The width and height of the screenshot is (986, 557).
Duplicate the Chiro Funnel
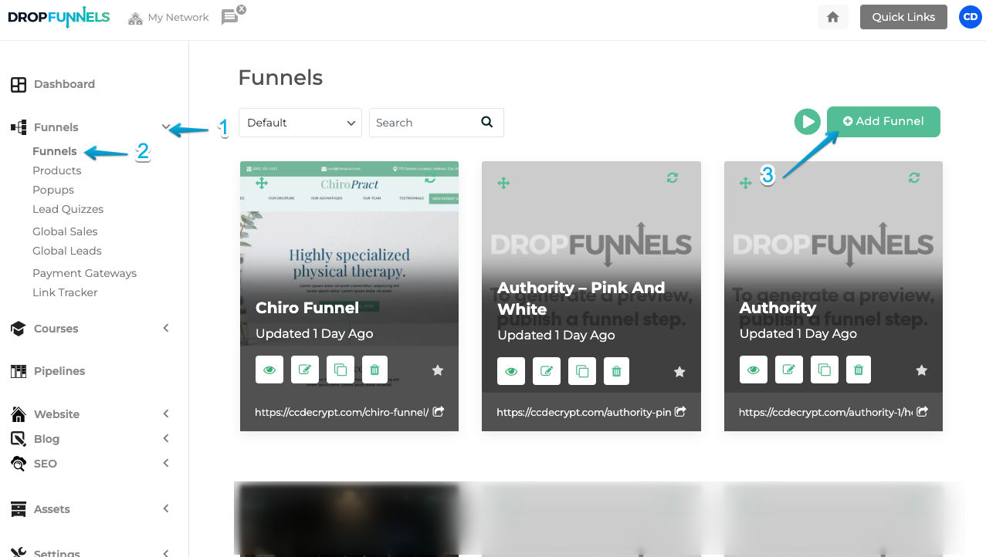(340, 370)
